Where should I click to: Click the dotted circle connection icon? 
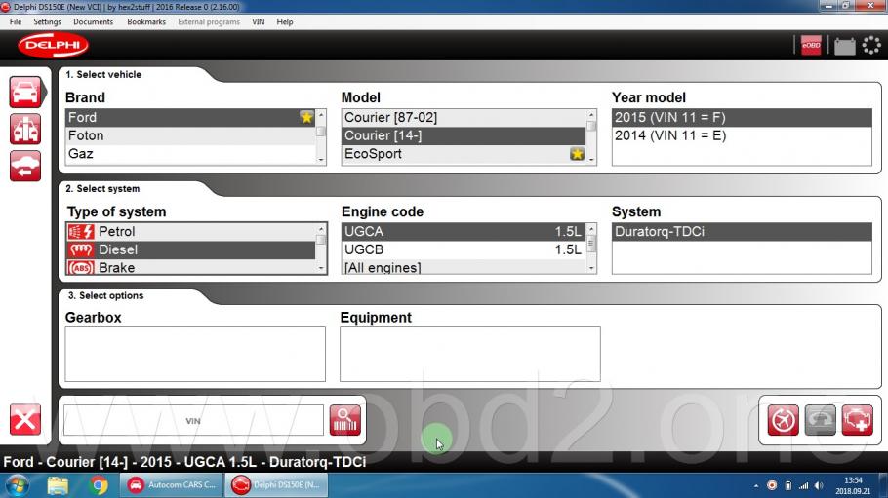871,45
